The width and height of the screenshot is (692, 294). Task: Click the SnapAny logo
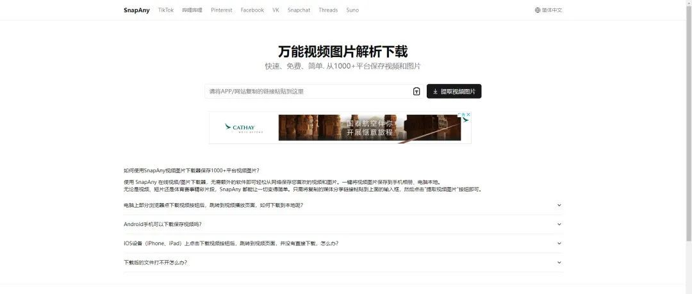tap(136, 10)
